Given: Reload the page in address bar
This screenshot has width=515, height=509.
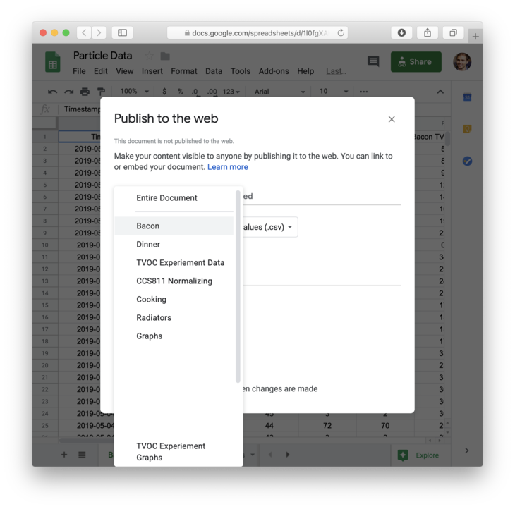Looking at the screenshot, I should click(341, 33).
